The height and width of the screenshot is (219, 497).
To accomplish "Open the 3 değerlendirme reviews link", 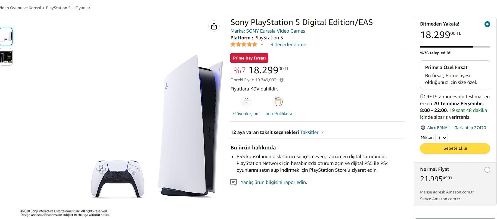I will coord(288,45).
